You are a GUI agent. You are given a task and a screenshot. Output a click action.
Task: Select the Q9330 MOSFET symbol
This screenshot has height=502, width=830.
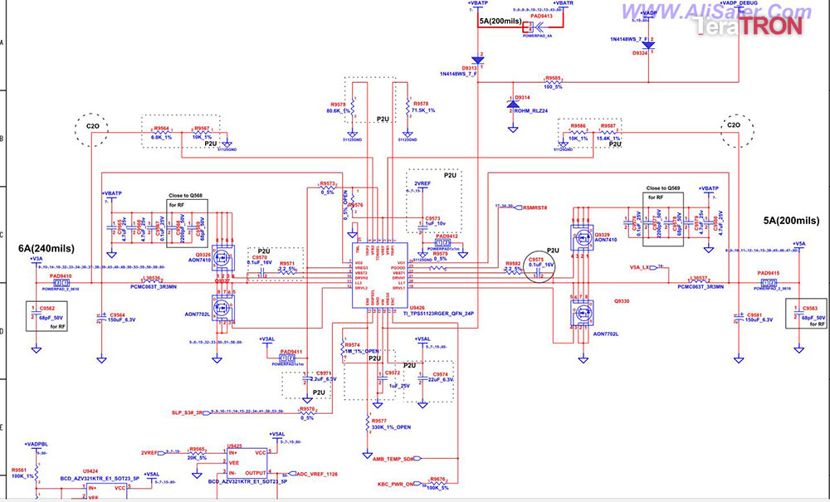[x=583, y=313]
